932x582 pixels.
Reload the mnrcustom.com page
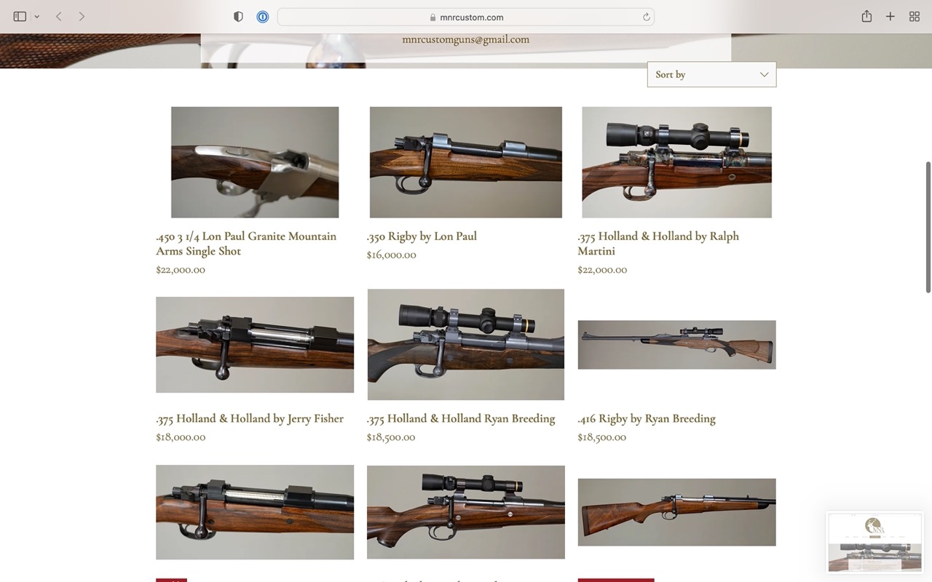[646, 17]
